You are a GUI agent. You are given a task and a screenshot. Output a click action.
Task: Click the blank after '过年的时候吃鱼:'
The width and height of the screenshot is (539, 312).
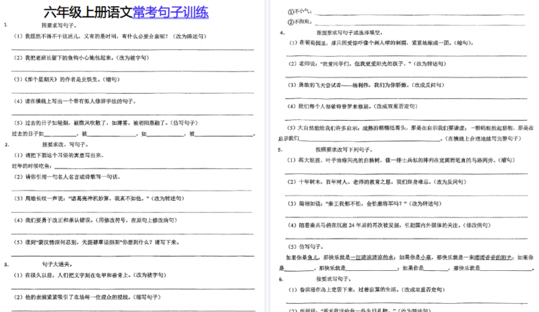click(x=154, y=167)
